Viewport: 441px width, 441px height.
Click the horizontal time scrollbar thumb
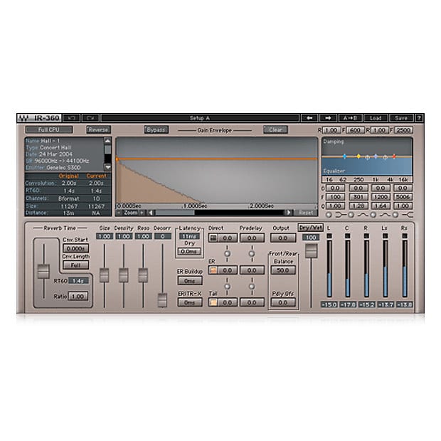coord(175,213)
